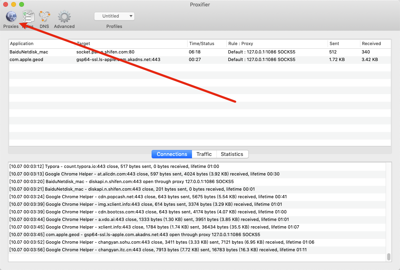Select the cdn.bootcss.com:443 log entry
Screen dimensions: 400x270
(x=197, y=212)
